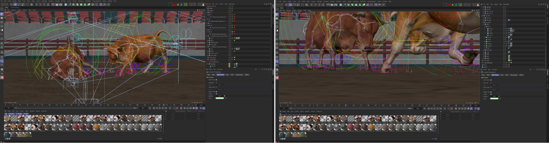Click the Redo arrow in left window
This screenshot has height=143, width=549.
pyautogui.click(x=7, y=5)
